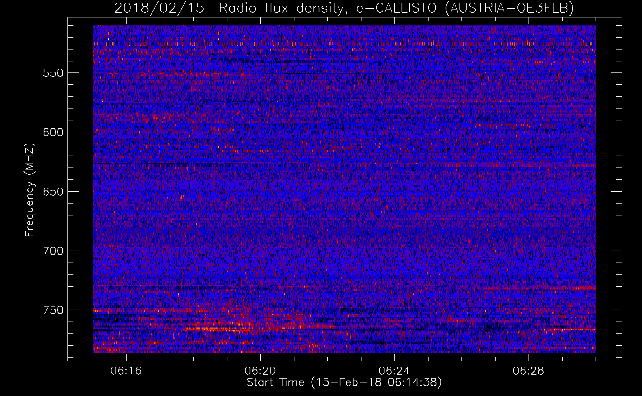Click the 600 frequency tick label
Image resolution: width=642 pixels, height=396 pixels.
coord(53,132)
